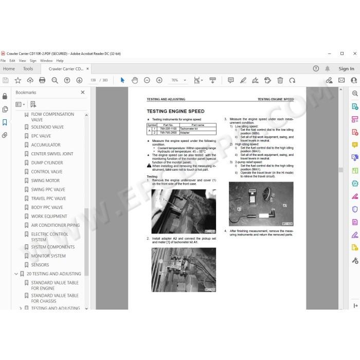Add document to starred favorites

17,80
